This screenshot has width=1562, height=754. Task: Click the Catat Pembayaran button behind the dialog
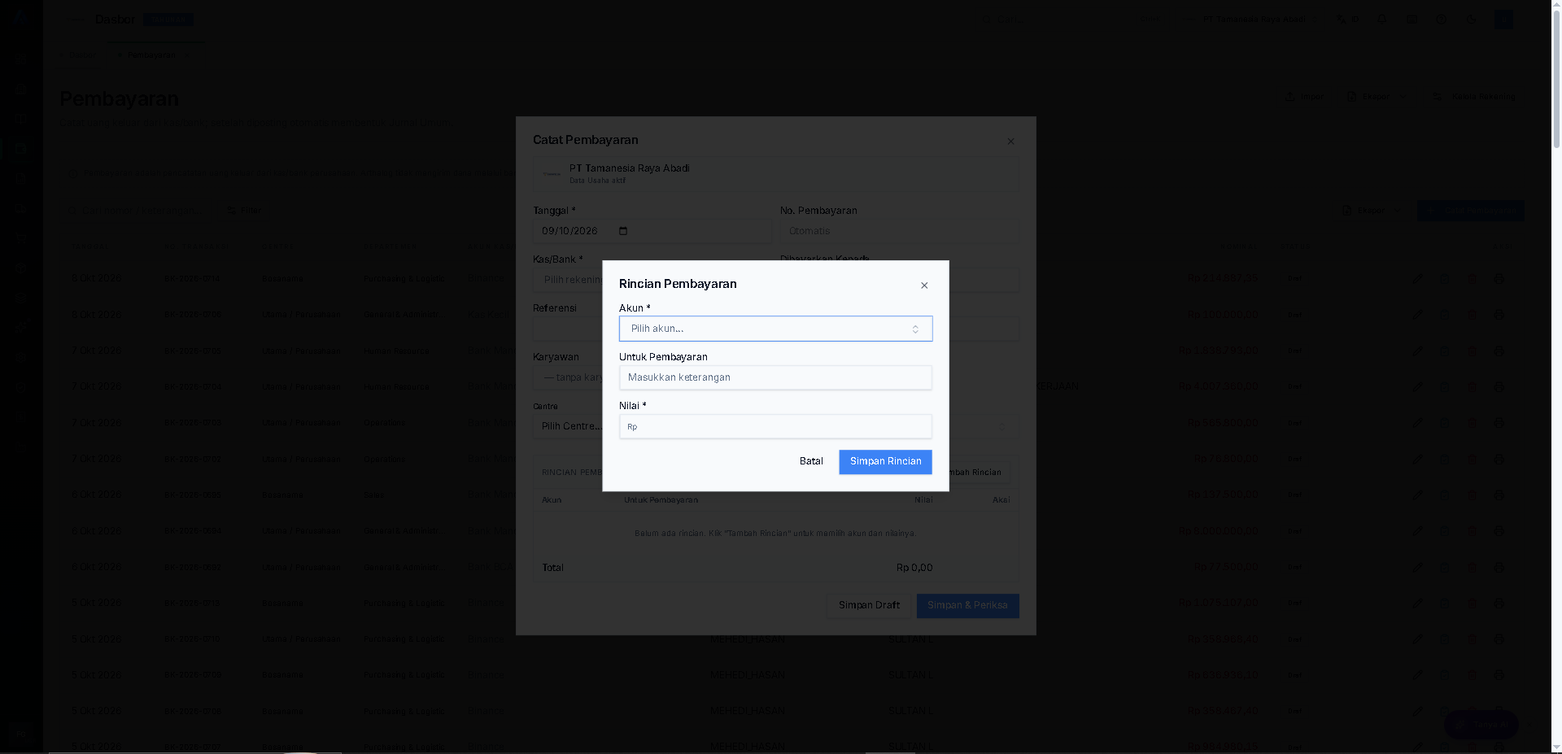1470,211
